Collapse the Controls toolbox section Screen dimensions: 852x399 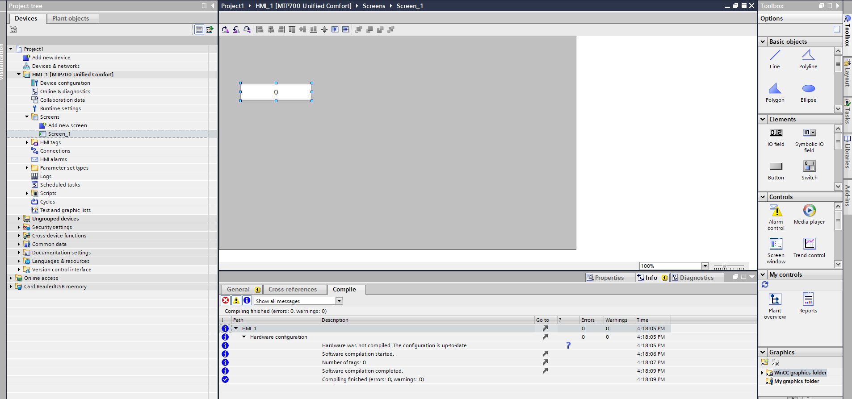[x=763, y=197]
